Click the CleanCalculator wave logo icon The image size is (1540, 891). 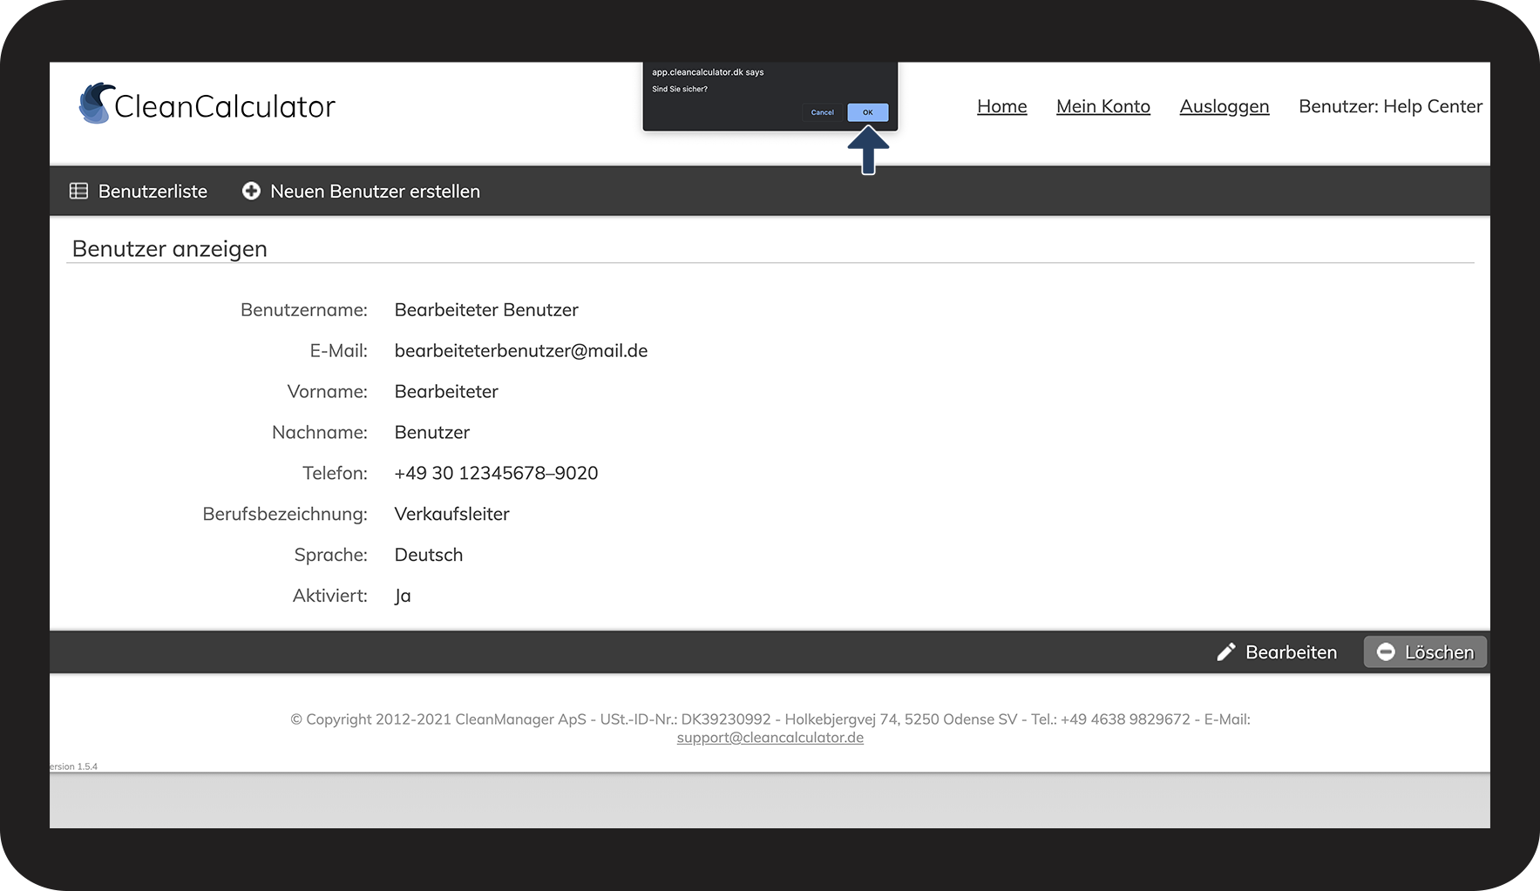[x=96, y=104]
